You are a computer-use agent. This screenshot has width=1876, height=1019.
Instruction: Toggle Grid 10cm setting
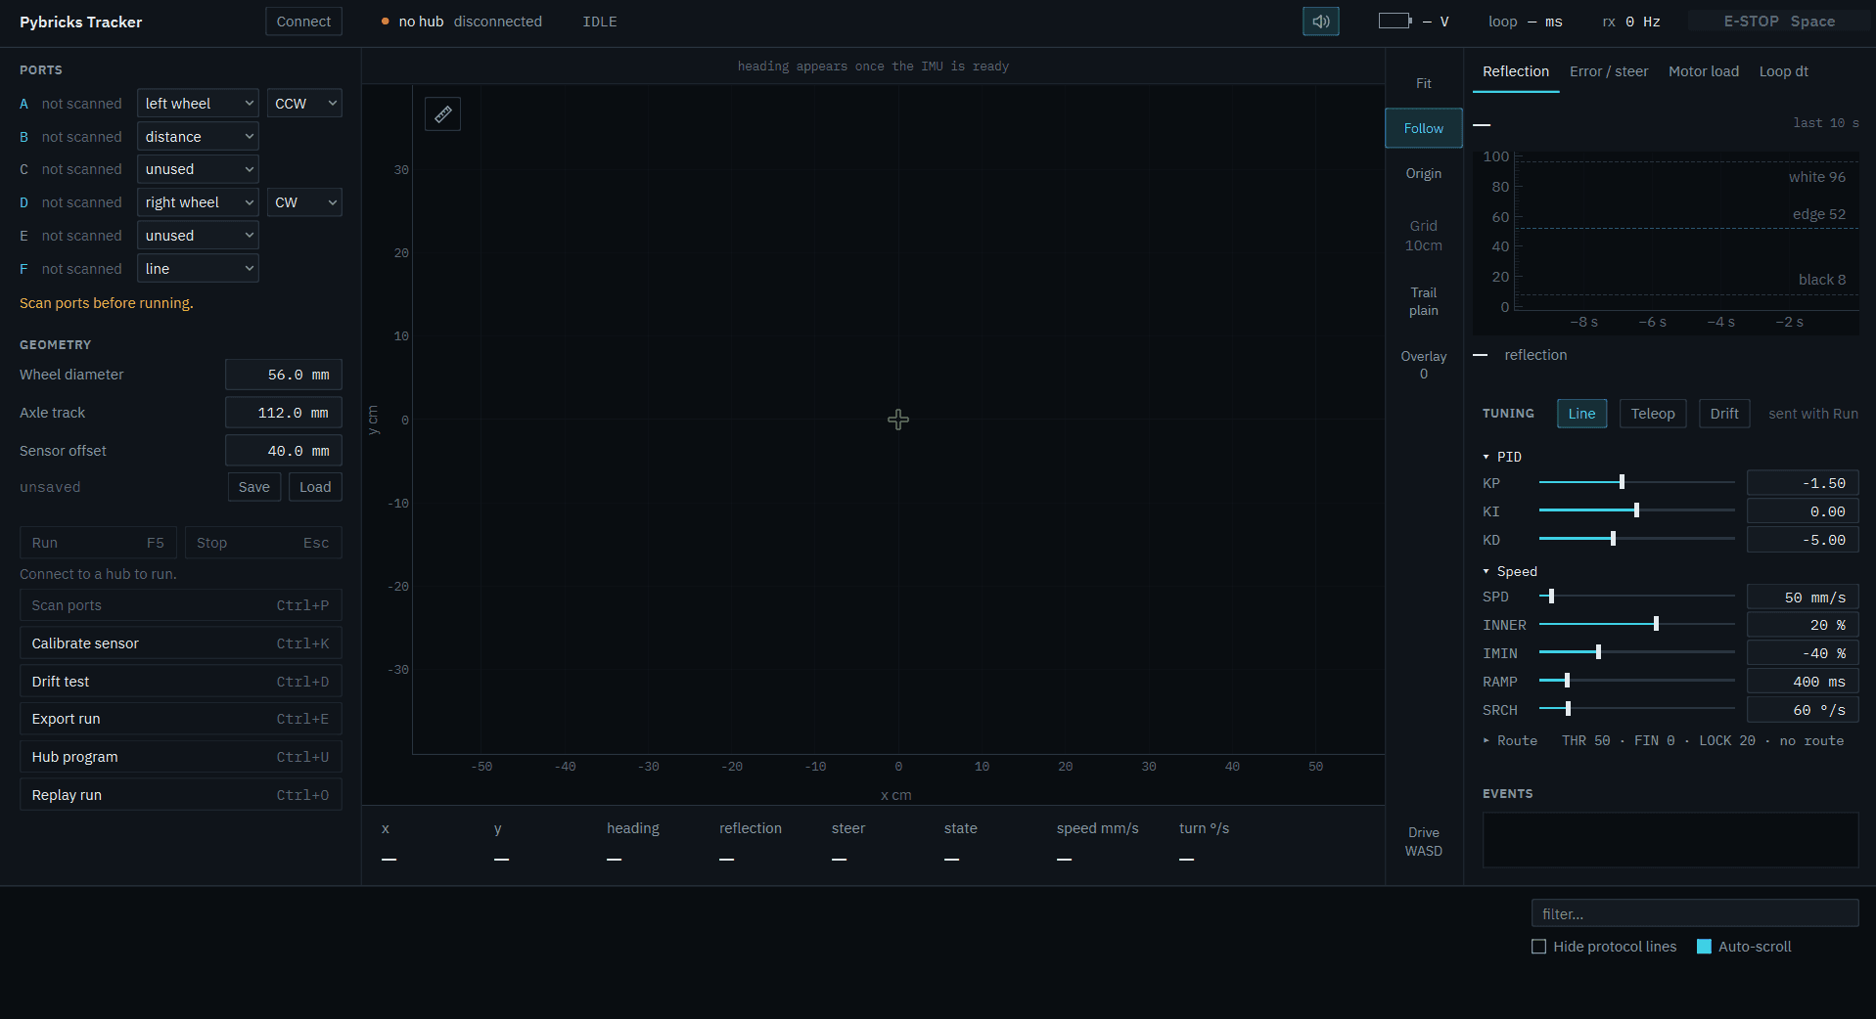(x=1424, y=236)
